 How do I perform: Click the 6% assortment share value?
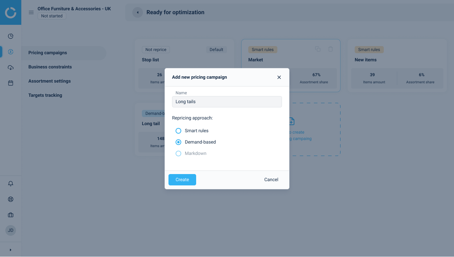(422, 75)
